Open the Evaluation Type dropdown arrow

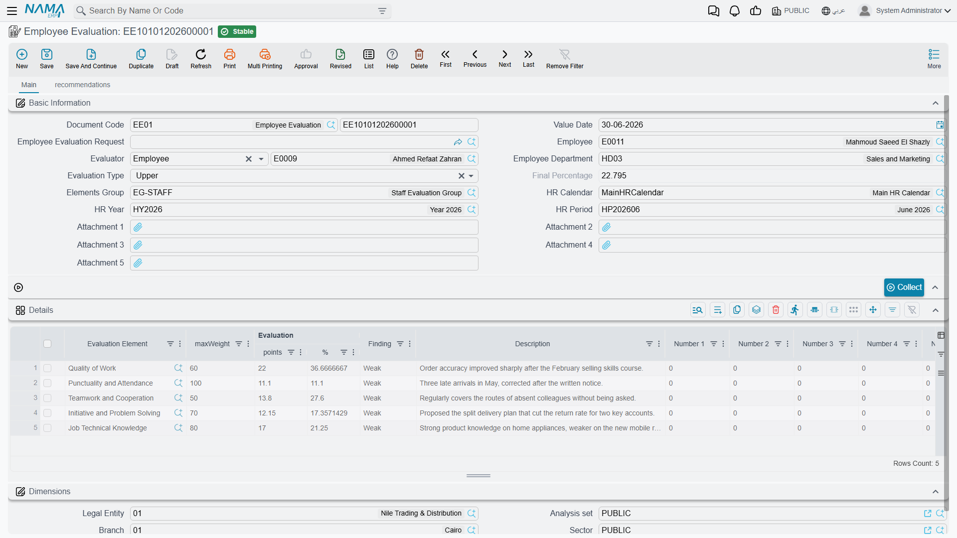tap(471, 176)
